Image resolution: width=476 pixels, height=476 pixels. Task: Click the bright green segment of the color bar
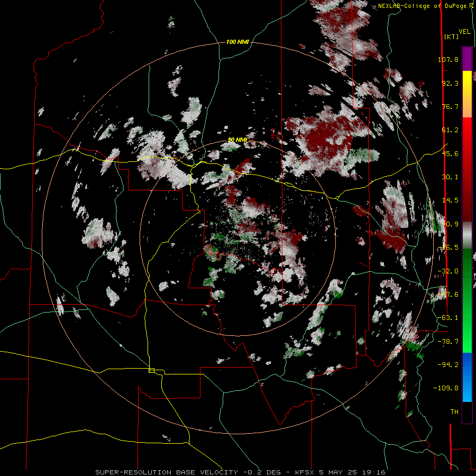[467, 334]
